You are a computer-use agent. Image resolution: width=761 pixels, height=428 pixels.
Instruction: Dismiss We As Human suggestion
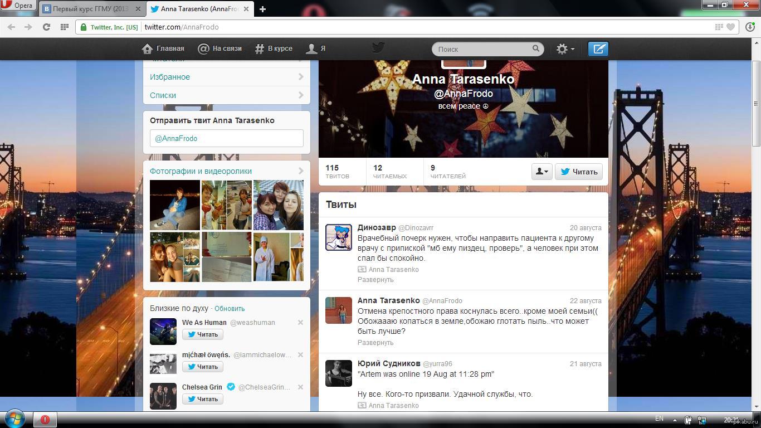click(300, 322)
